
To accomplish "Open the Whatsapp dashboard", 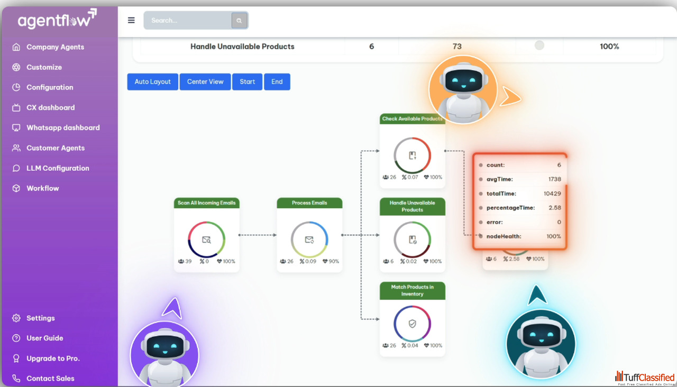I will tap(63, 127).
